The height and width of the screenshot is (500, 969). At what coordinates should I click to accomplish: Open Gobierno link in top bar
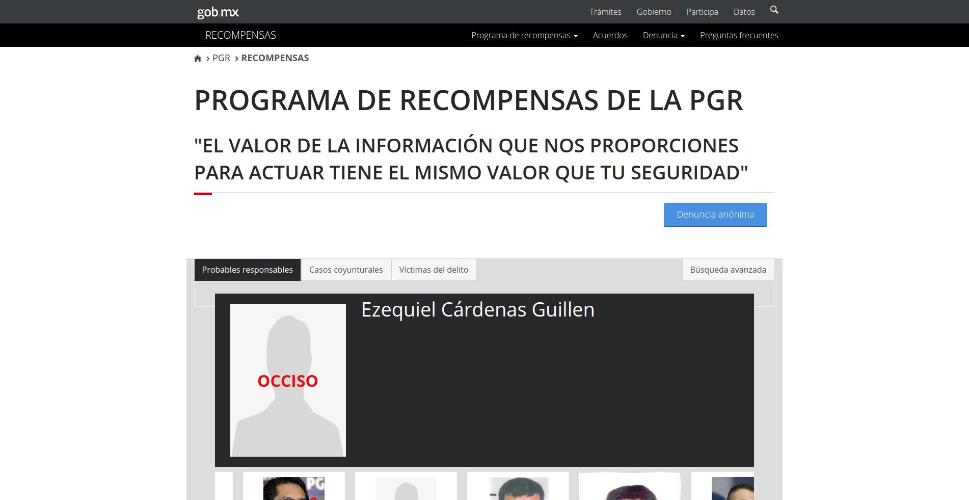(654, 12)
